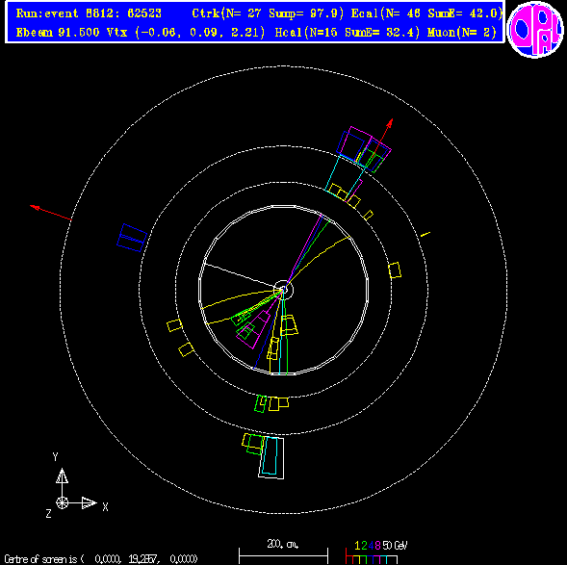Click the yellow 1 GeV legend marker
This screenshot has width=567, height=565.
pyautogui.click(x=357, y=546)
